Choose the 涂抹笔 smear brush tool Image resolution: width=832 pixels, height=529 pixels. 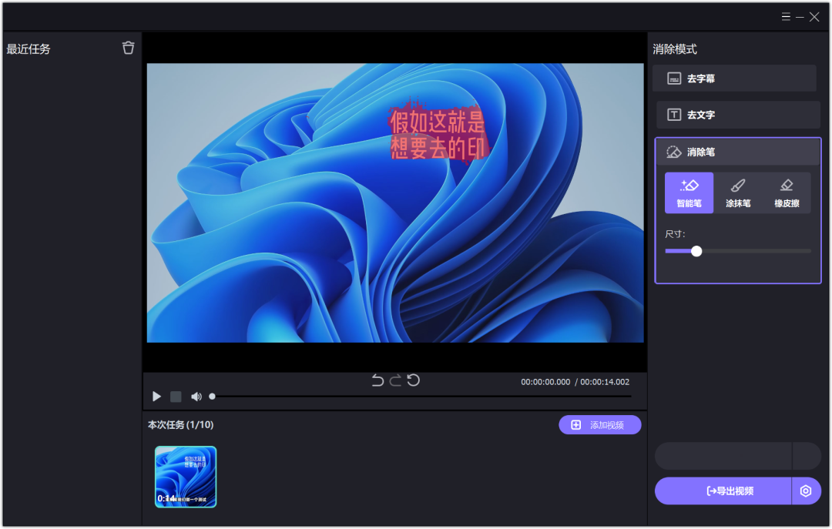(x=737, y=193)
